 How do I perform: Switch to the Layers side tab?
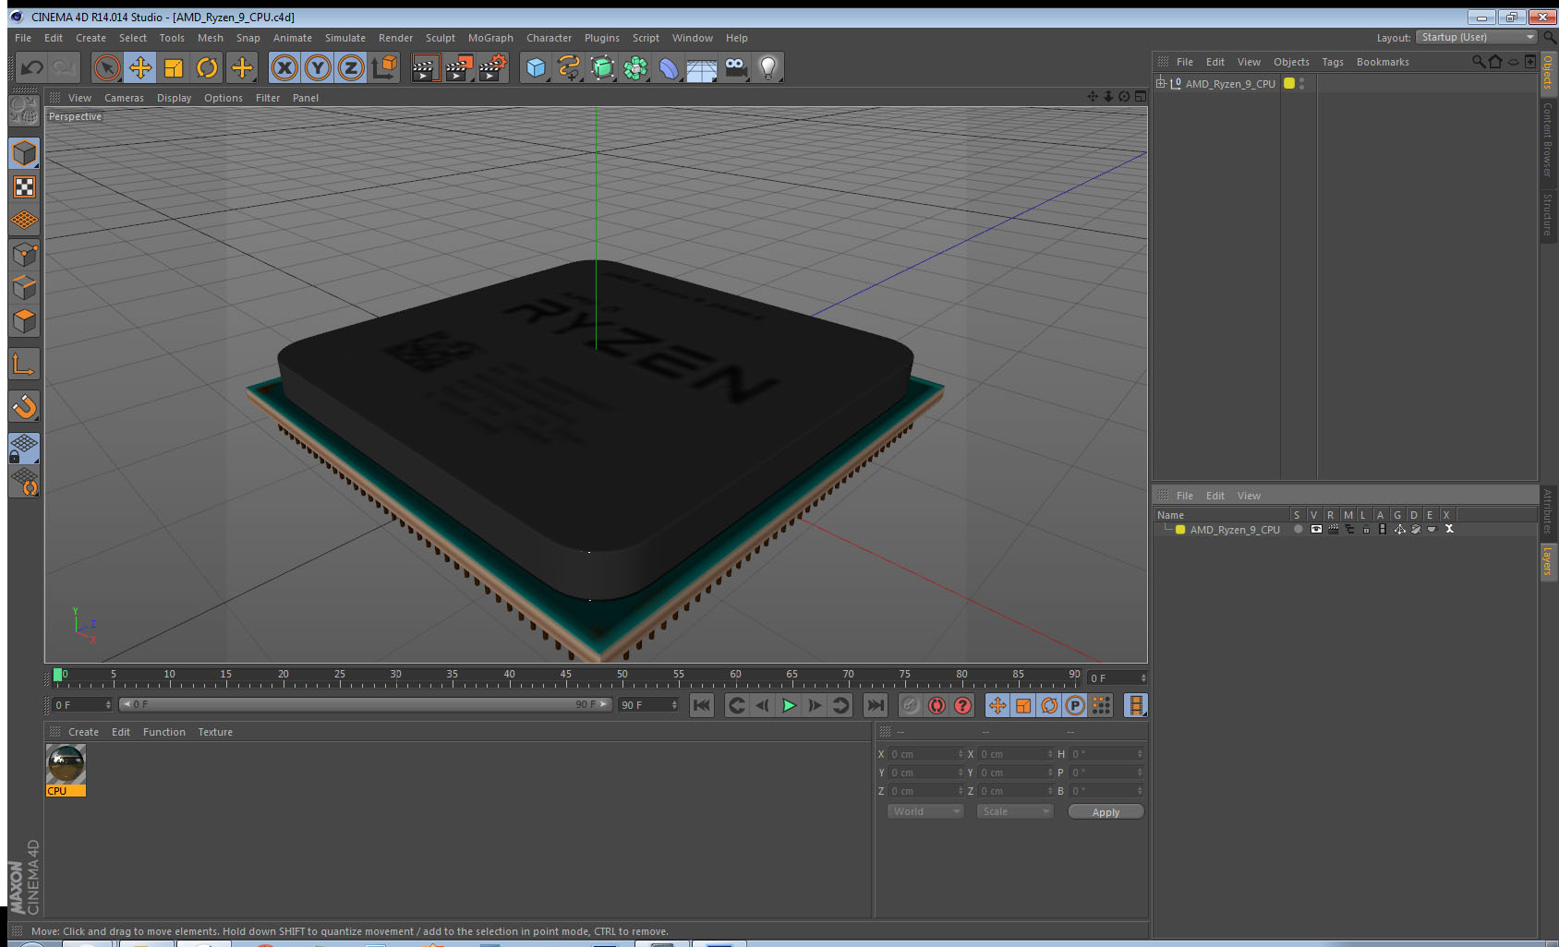(1548, 561)
